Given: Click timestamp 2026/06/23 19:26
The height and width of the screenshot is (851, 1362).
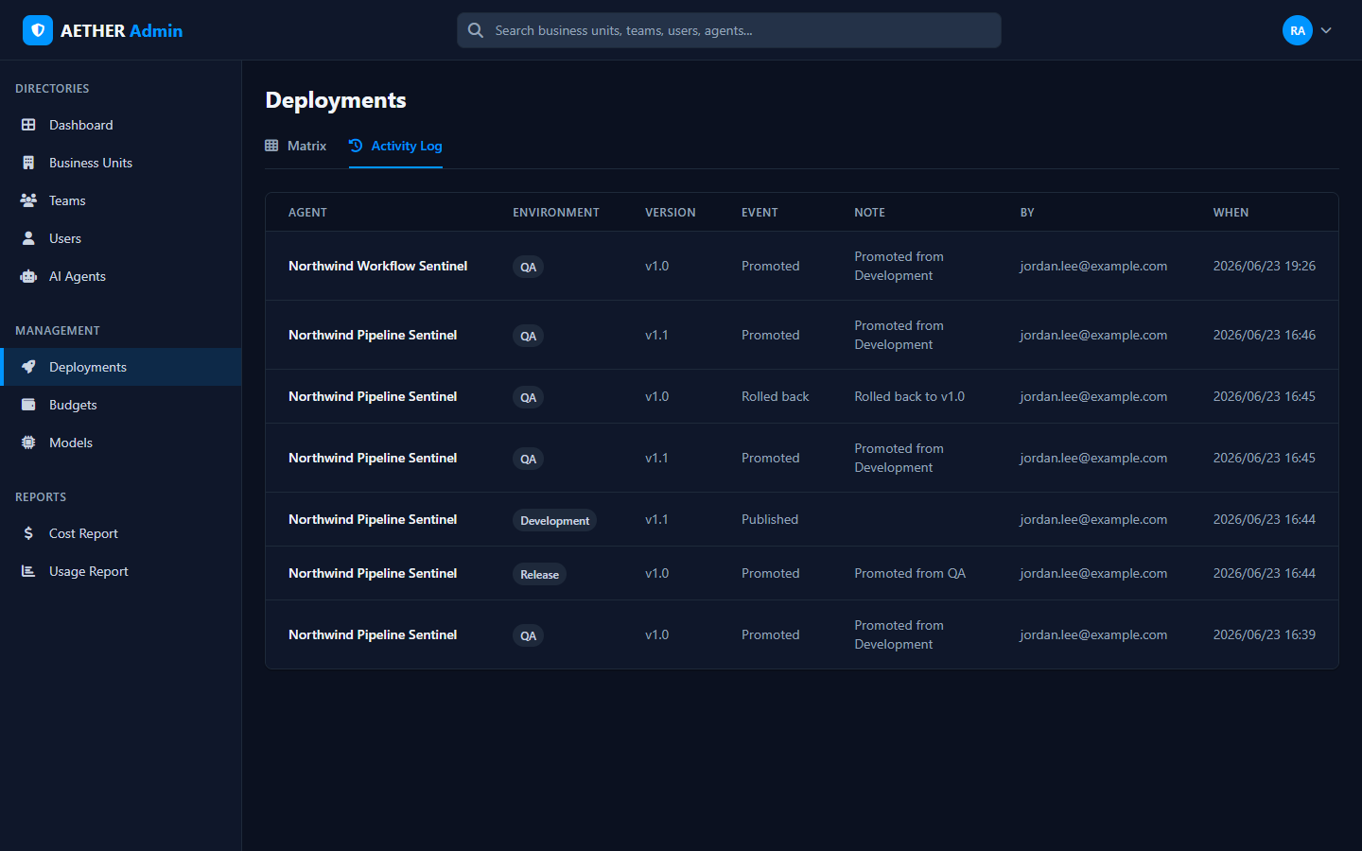Looking at the screenshot, I should click(x=1264, y=266).
